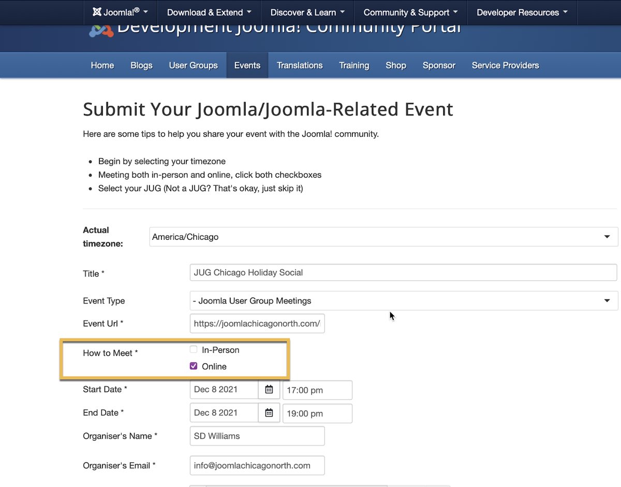Edit the start time 17:00 pm field
The image size is (621, 487).
click(x=317, y=390)
